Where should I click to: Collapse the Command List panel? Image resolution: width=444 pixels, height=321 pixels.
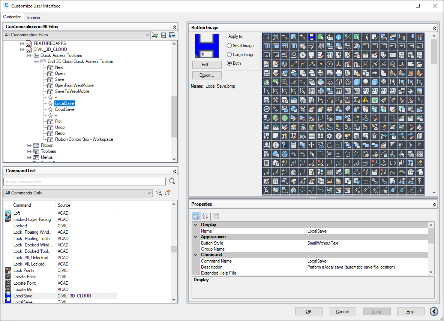pyautogui.click(x=175, y=172)
